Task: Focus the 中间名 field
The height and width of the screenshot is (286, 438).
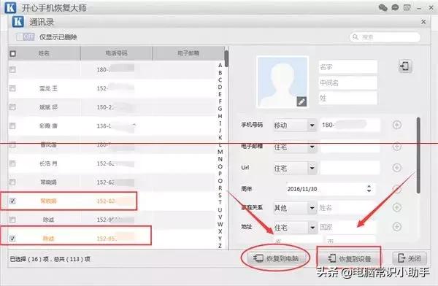Action: pyautogui.click(x=347, y=82)
